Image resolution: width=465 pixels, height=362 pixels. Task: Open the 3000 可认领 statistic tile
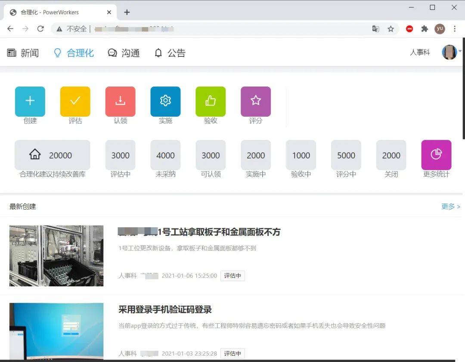click(x=211, y=155)
